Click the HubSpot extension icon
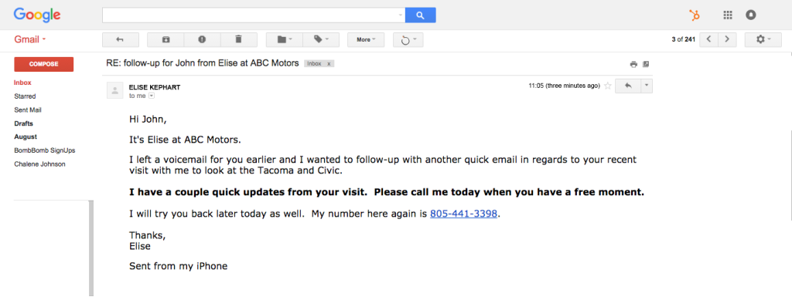Screen dimensions: 792x307 695,15
